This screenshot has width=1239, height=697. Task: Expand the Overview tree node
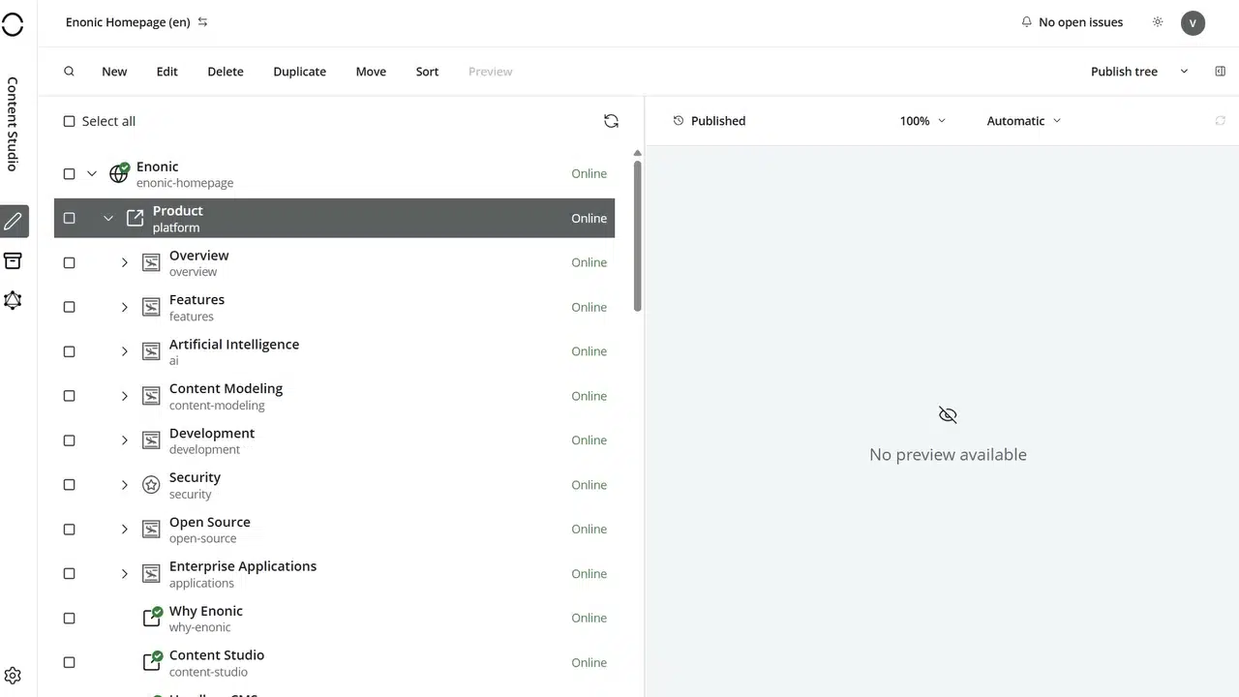tap(124, 262)
